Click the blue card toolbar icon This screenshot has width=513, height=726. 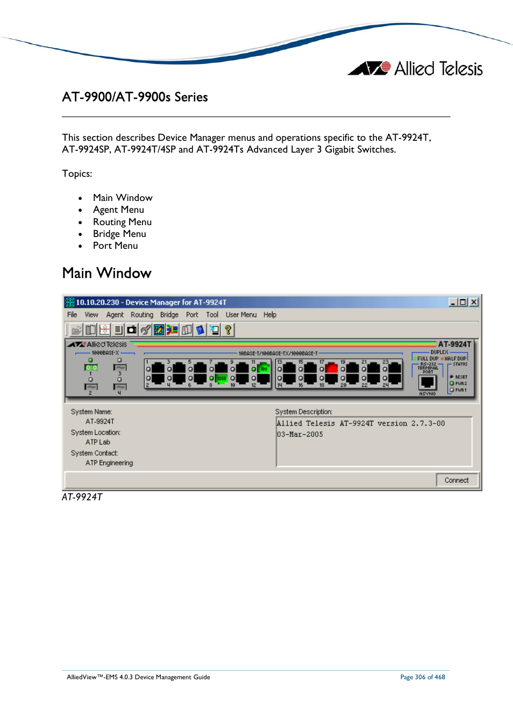tap(200, 330)
